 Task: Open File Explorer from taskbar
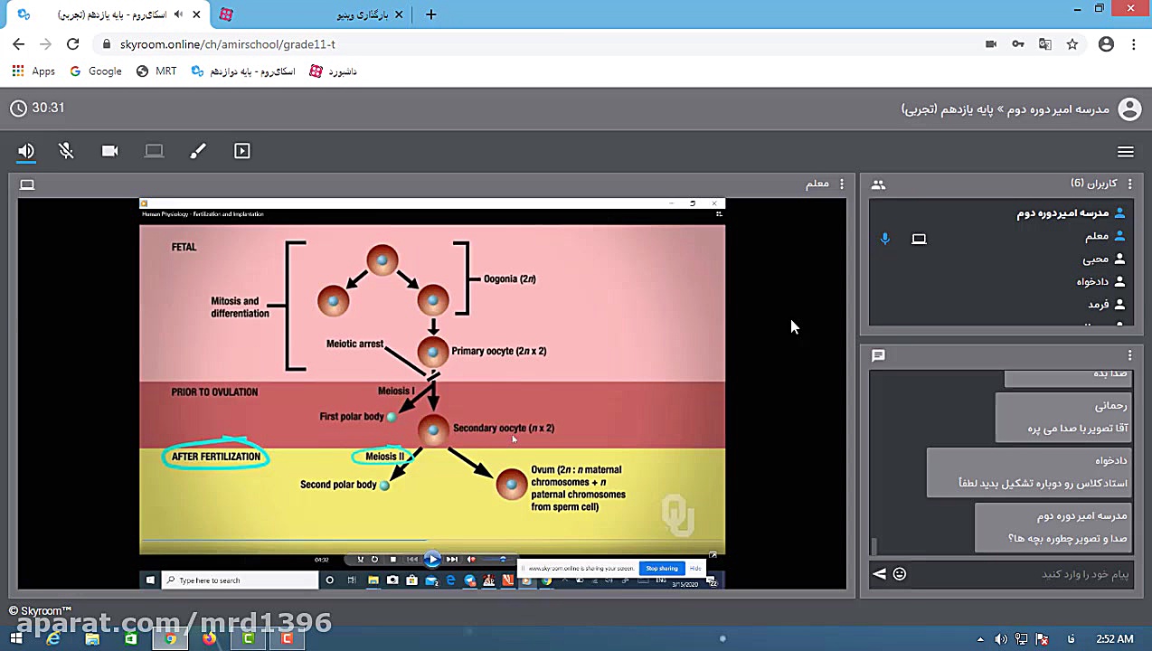click(x=92, y=638)
